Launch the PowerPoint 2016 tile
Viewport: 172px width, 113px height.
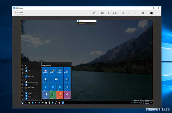[60, 95]
